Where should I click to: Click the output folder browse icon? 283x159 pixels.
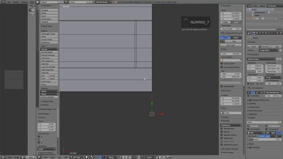280,122
